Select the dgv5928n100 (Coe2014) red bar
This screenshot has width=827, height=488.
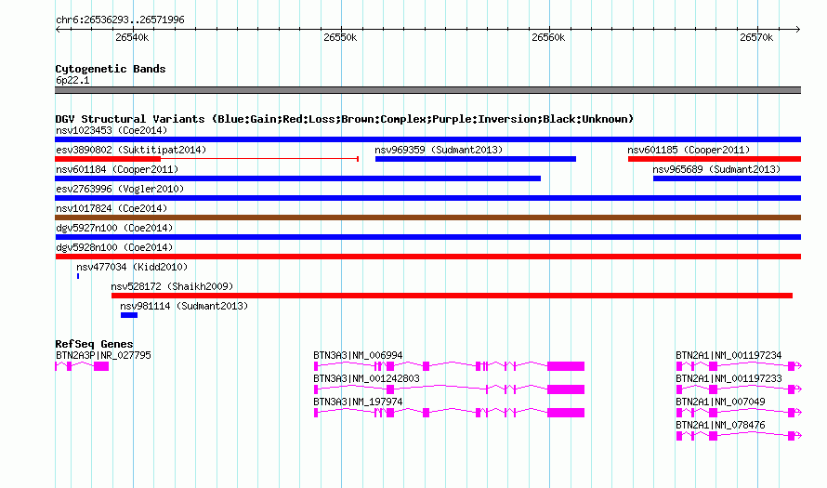tap(427, 257)
